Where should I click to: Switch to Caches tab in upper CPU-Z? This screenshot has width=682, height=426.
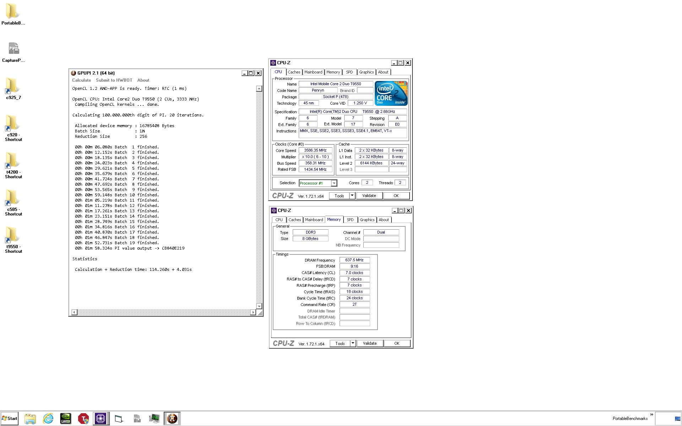click(x=294, y=72)
